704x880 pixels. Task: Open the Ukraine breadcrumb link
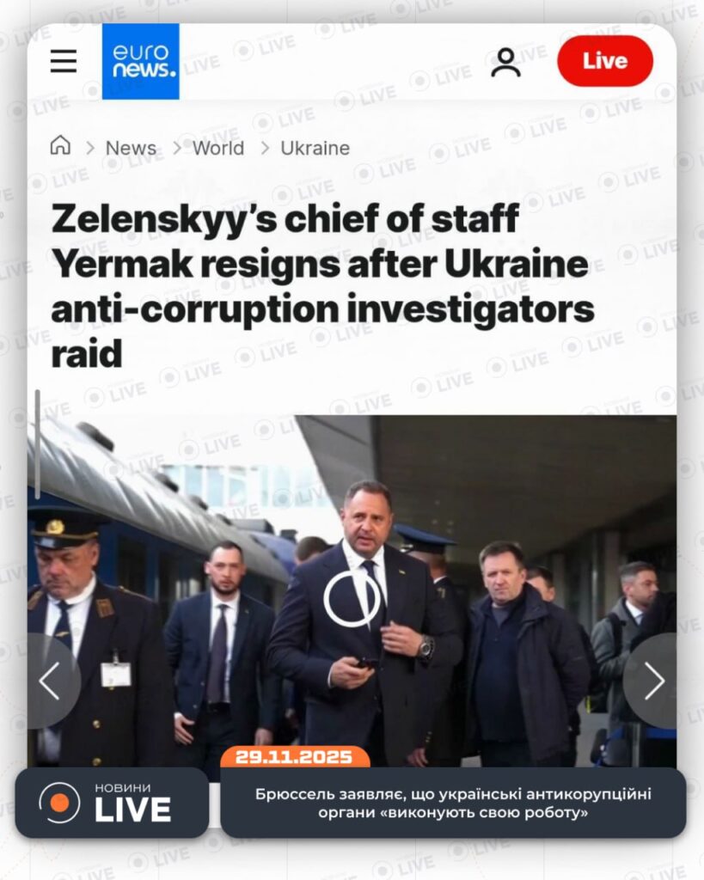[315, 148]
